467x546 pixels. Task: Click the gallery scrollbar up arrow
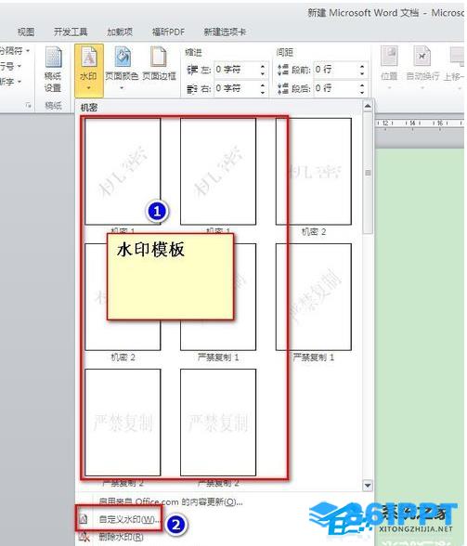pos(368,106)
